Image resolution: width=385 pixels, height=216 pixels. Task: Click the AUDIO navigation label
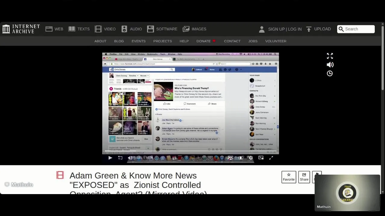tap(136, 29)
